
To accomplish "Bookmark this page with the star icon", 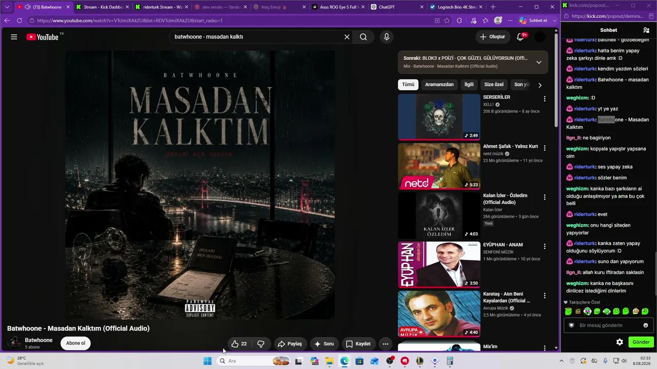I will [447, 20].
